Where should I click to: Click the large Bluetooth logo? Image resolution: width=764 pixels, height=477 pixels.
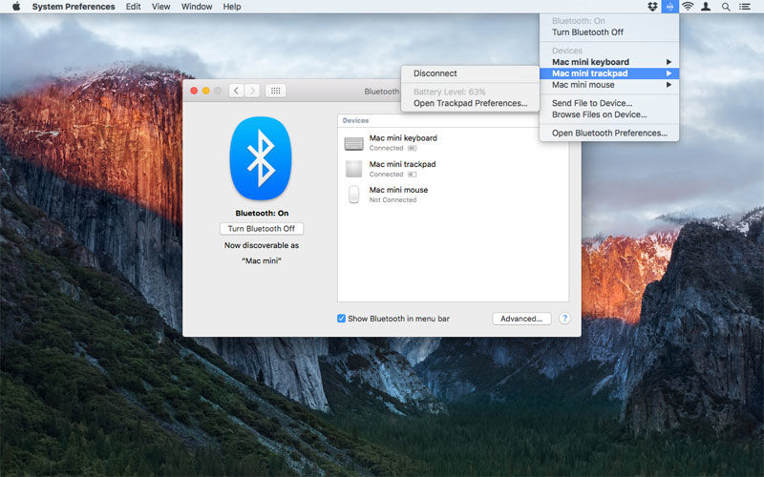click(x=261, y=158)
